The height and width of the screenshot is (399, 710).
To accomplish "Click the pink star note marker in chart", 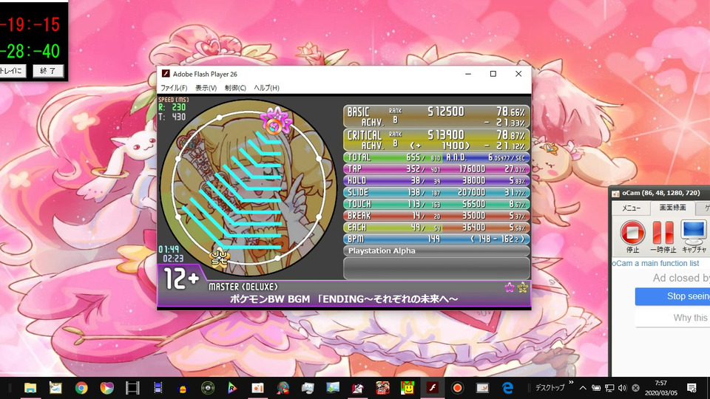I will pos(274,122).
